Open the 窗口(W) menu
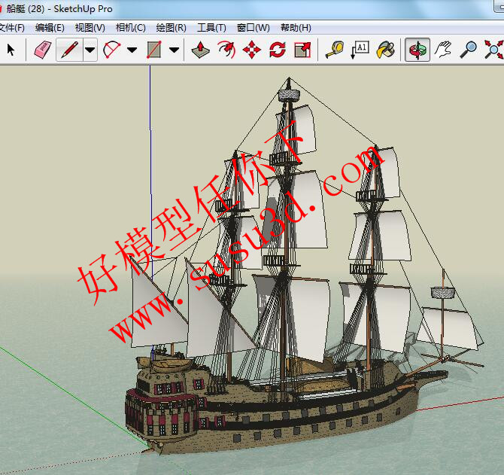 [253, 28]
